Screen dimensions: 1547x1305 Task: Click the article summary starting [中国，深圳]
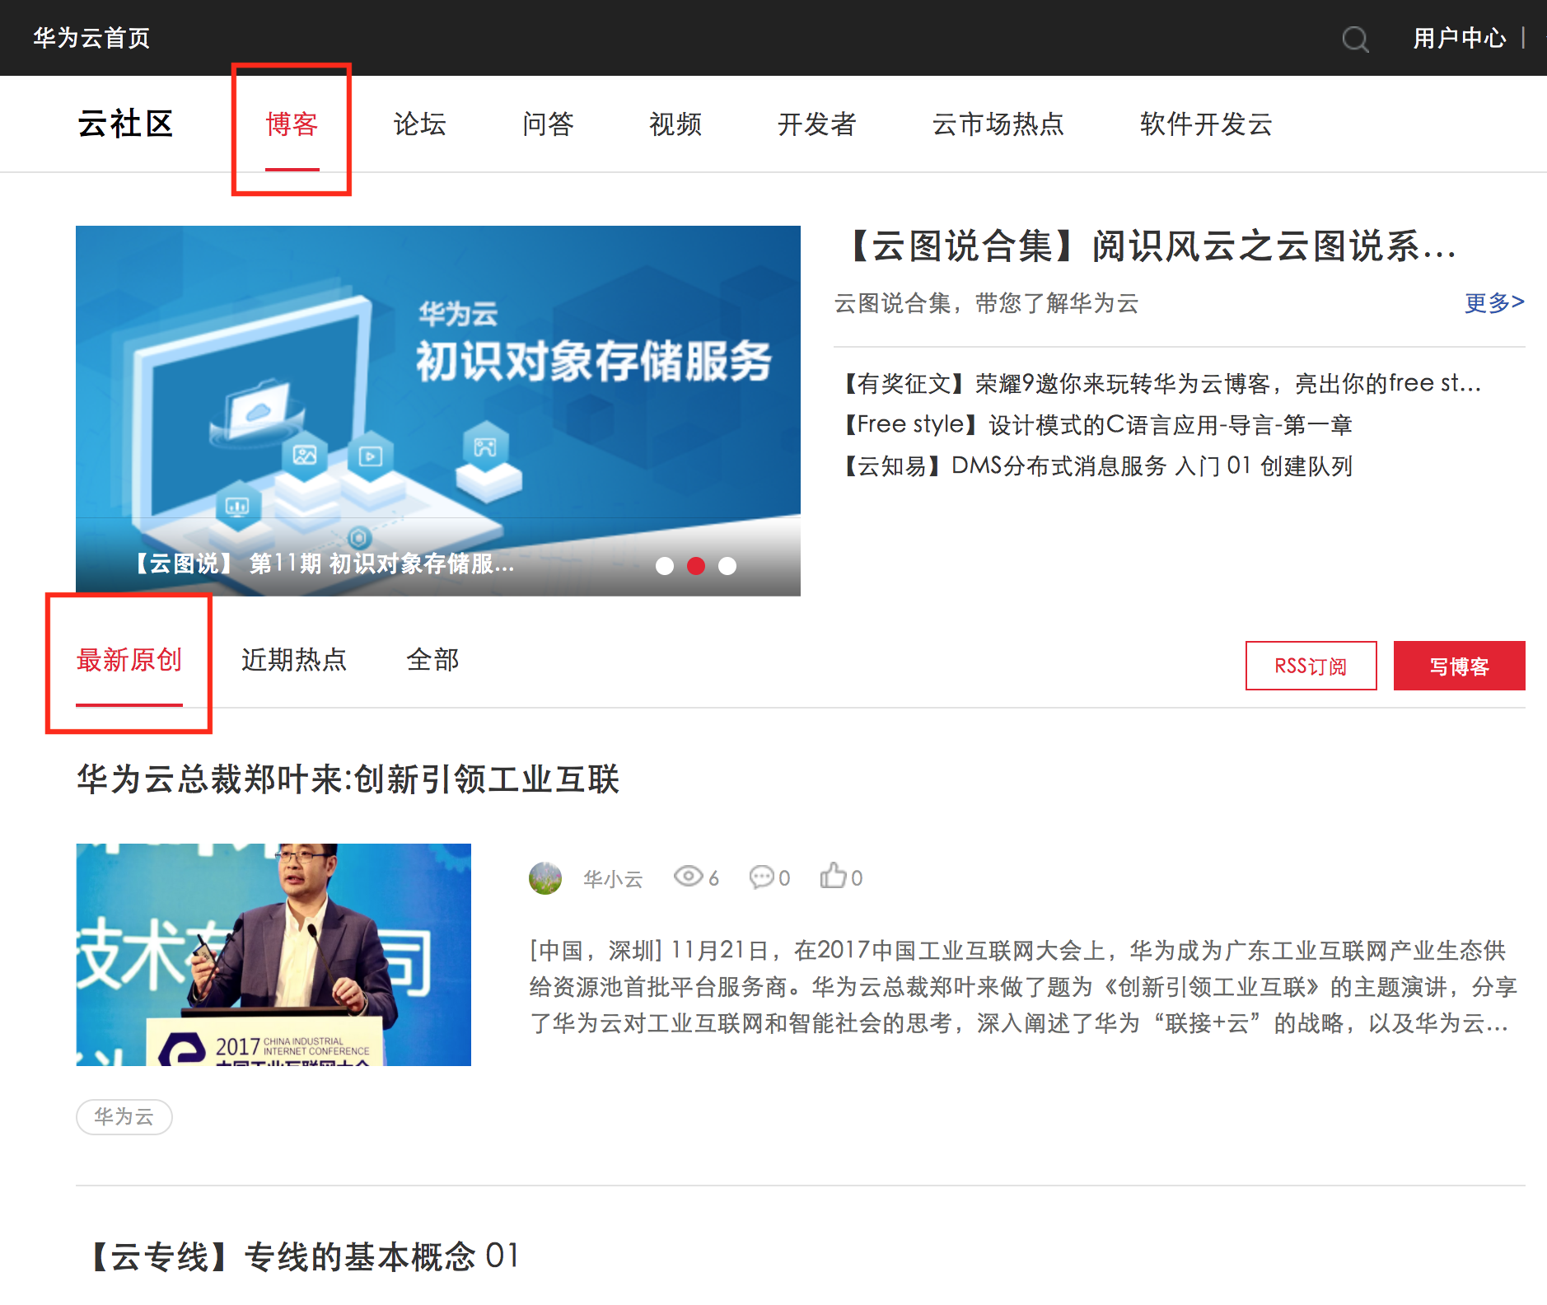click(x=1022, y=987)
